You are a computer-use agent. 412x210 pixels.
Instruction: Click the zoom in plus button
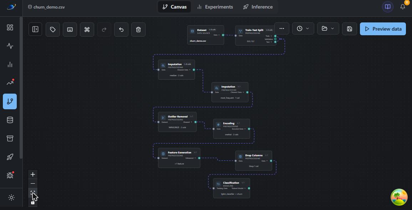(x=32, y=174)
